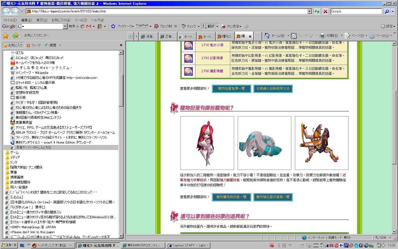
Task: Click the 寵物強化需求道具一覽 button
Action: (x=273, y=197)
